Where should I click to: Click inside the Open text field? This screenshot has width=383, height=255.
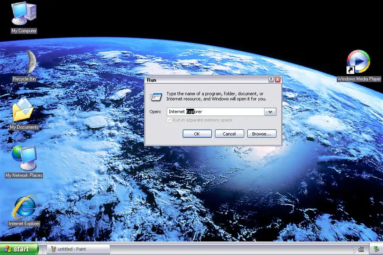pyautogui.click(x=215, y=112)
